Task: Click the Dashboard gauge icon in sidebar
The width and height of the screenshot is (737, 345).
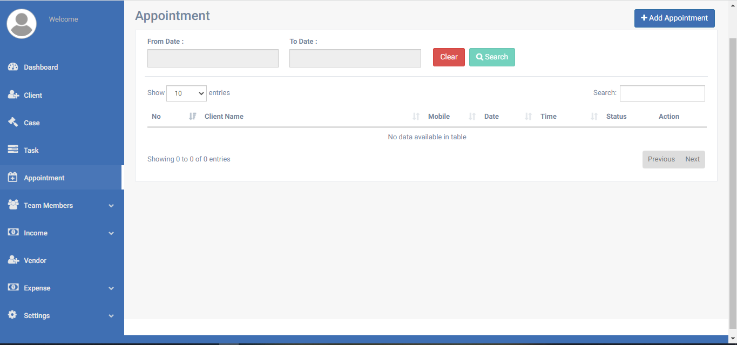Action: [x=13, y=67]
